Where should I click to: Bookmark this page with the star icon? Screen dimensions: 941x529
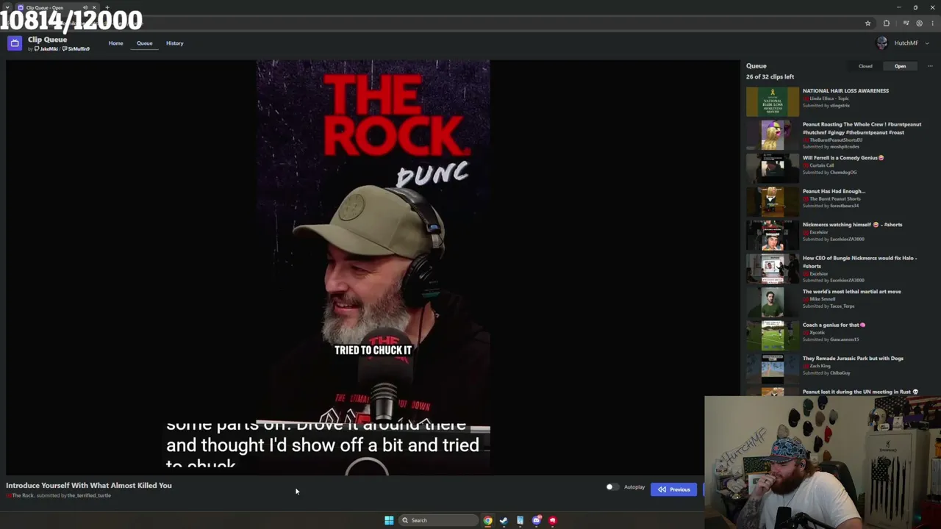[x=867, y=24]
